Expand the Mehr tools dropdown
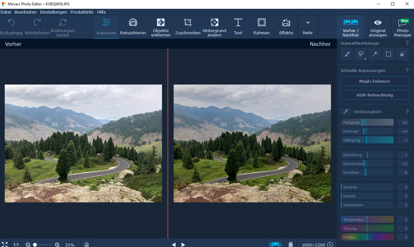Image resolution: width=414 pixels, height=247 pixels. (x=308, y=27)
